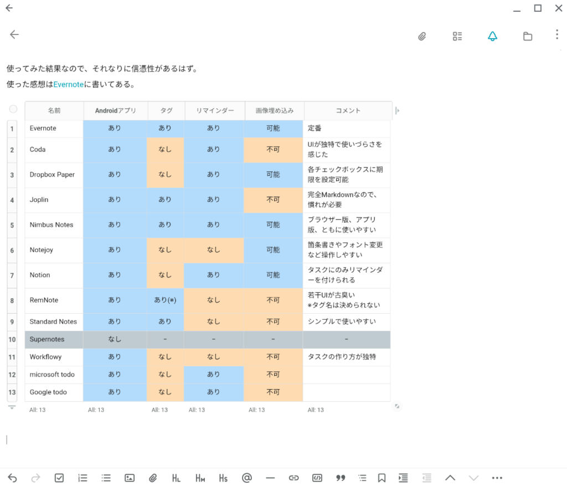Insert a quote block

tap(341, 478)
